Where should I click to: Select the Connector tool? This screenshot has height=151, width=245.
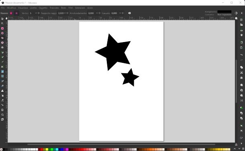(x=2, y=105)
